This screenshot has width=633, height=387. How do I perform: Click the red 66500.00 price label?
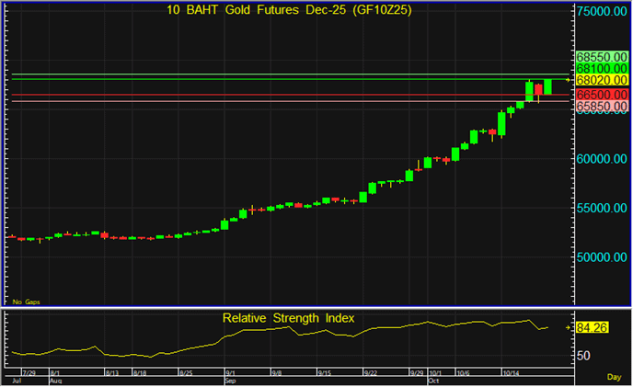602,94
